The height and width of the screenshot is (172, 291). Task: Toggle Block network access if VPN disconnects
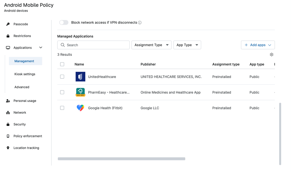pyautogui.click(x=64, y=23)
